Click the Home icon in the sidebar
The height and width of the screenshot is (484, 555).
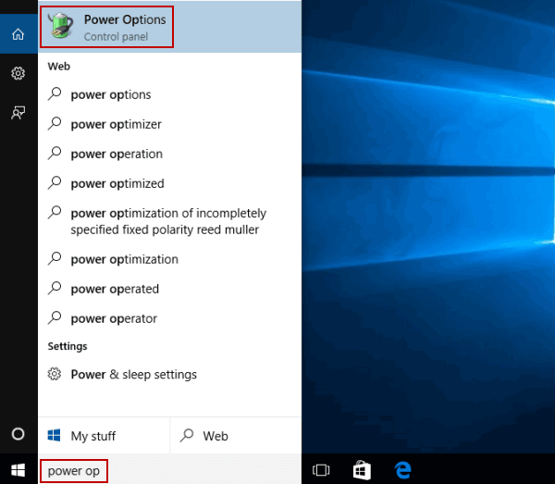pos(18,35)
